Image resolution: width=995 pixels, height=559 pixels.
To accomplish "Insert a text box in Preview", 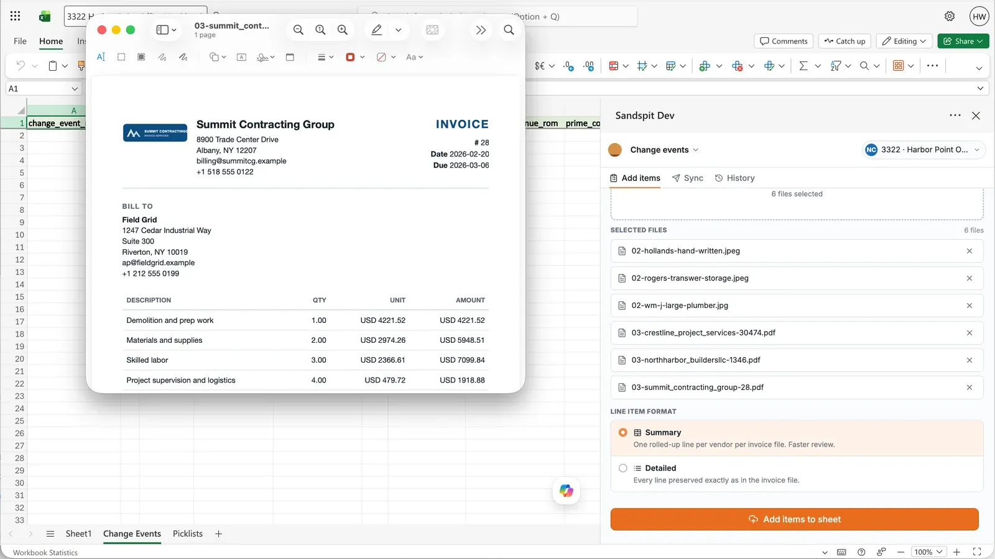I will click(x=242, y=57).
